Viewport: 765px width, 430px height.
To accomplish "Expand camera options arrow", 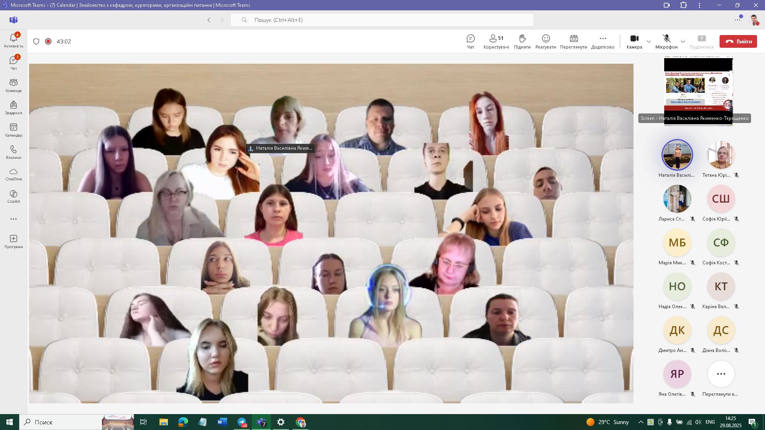I will pos(649,41).
